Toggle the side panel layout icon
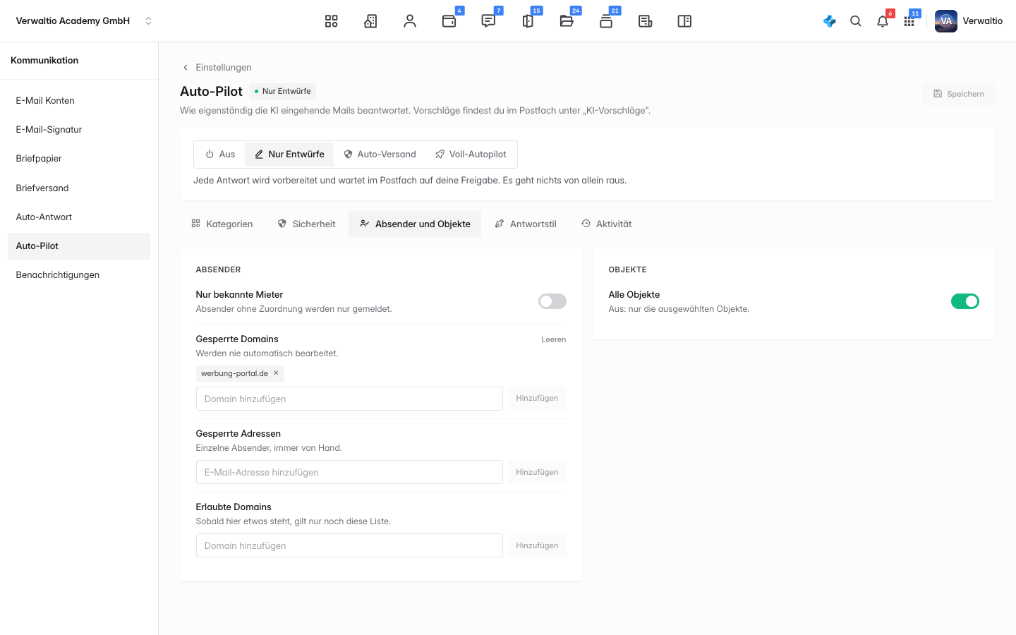The width and height of the screenshot is (1016, 635). (x=684, y=21)
